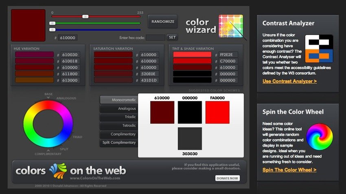Click saturation hex value 431D1D
The height and width of the screenshot is (194, 346).
[149, 80]
